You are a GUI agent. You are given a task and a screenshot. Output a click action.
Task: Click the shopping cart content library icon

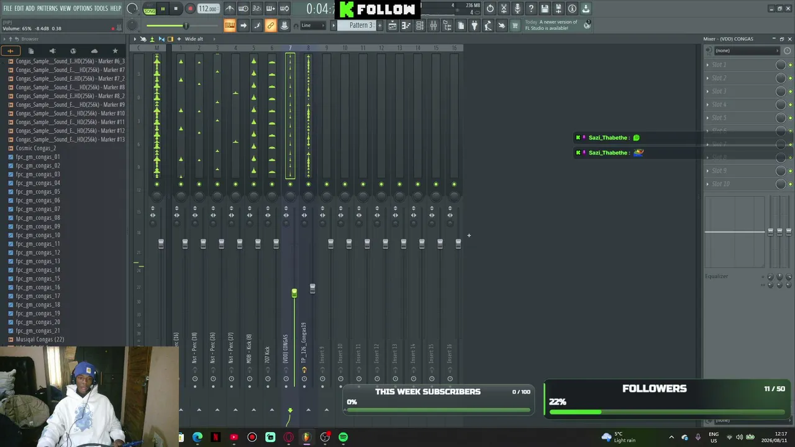pos(515,25)
